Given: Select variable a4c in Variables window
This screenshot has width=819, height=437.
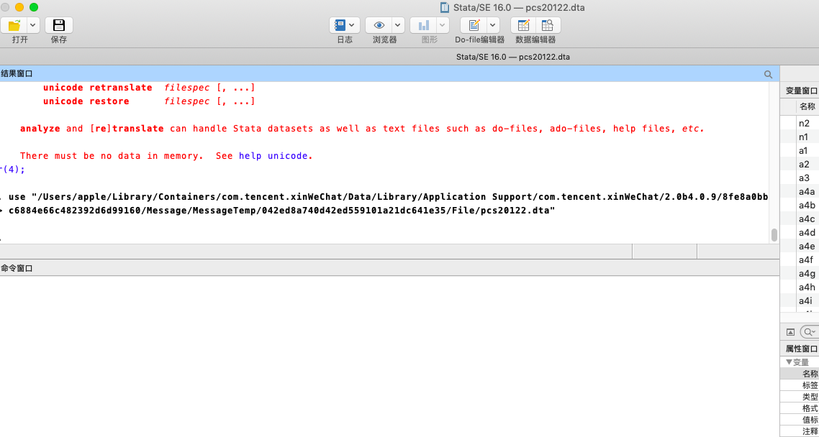Looking at the screenshot, I should pos(807,219).
